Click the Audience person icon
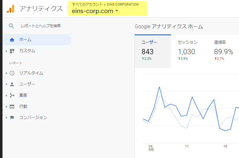Viewport: 239px width, 158px height. click(x=12, y=84)
